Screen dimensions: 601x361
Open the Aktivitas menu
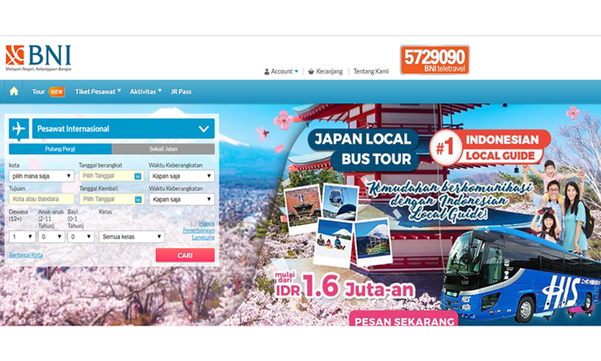click(146, 92)
